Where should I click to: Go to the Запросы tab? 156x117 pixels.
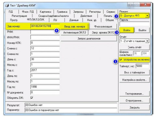tap(78, 12)
